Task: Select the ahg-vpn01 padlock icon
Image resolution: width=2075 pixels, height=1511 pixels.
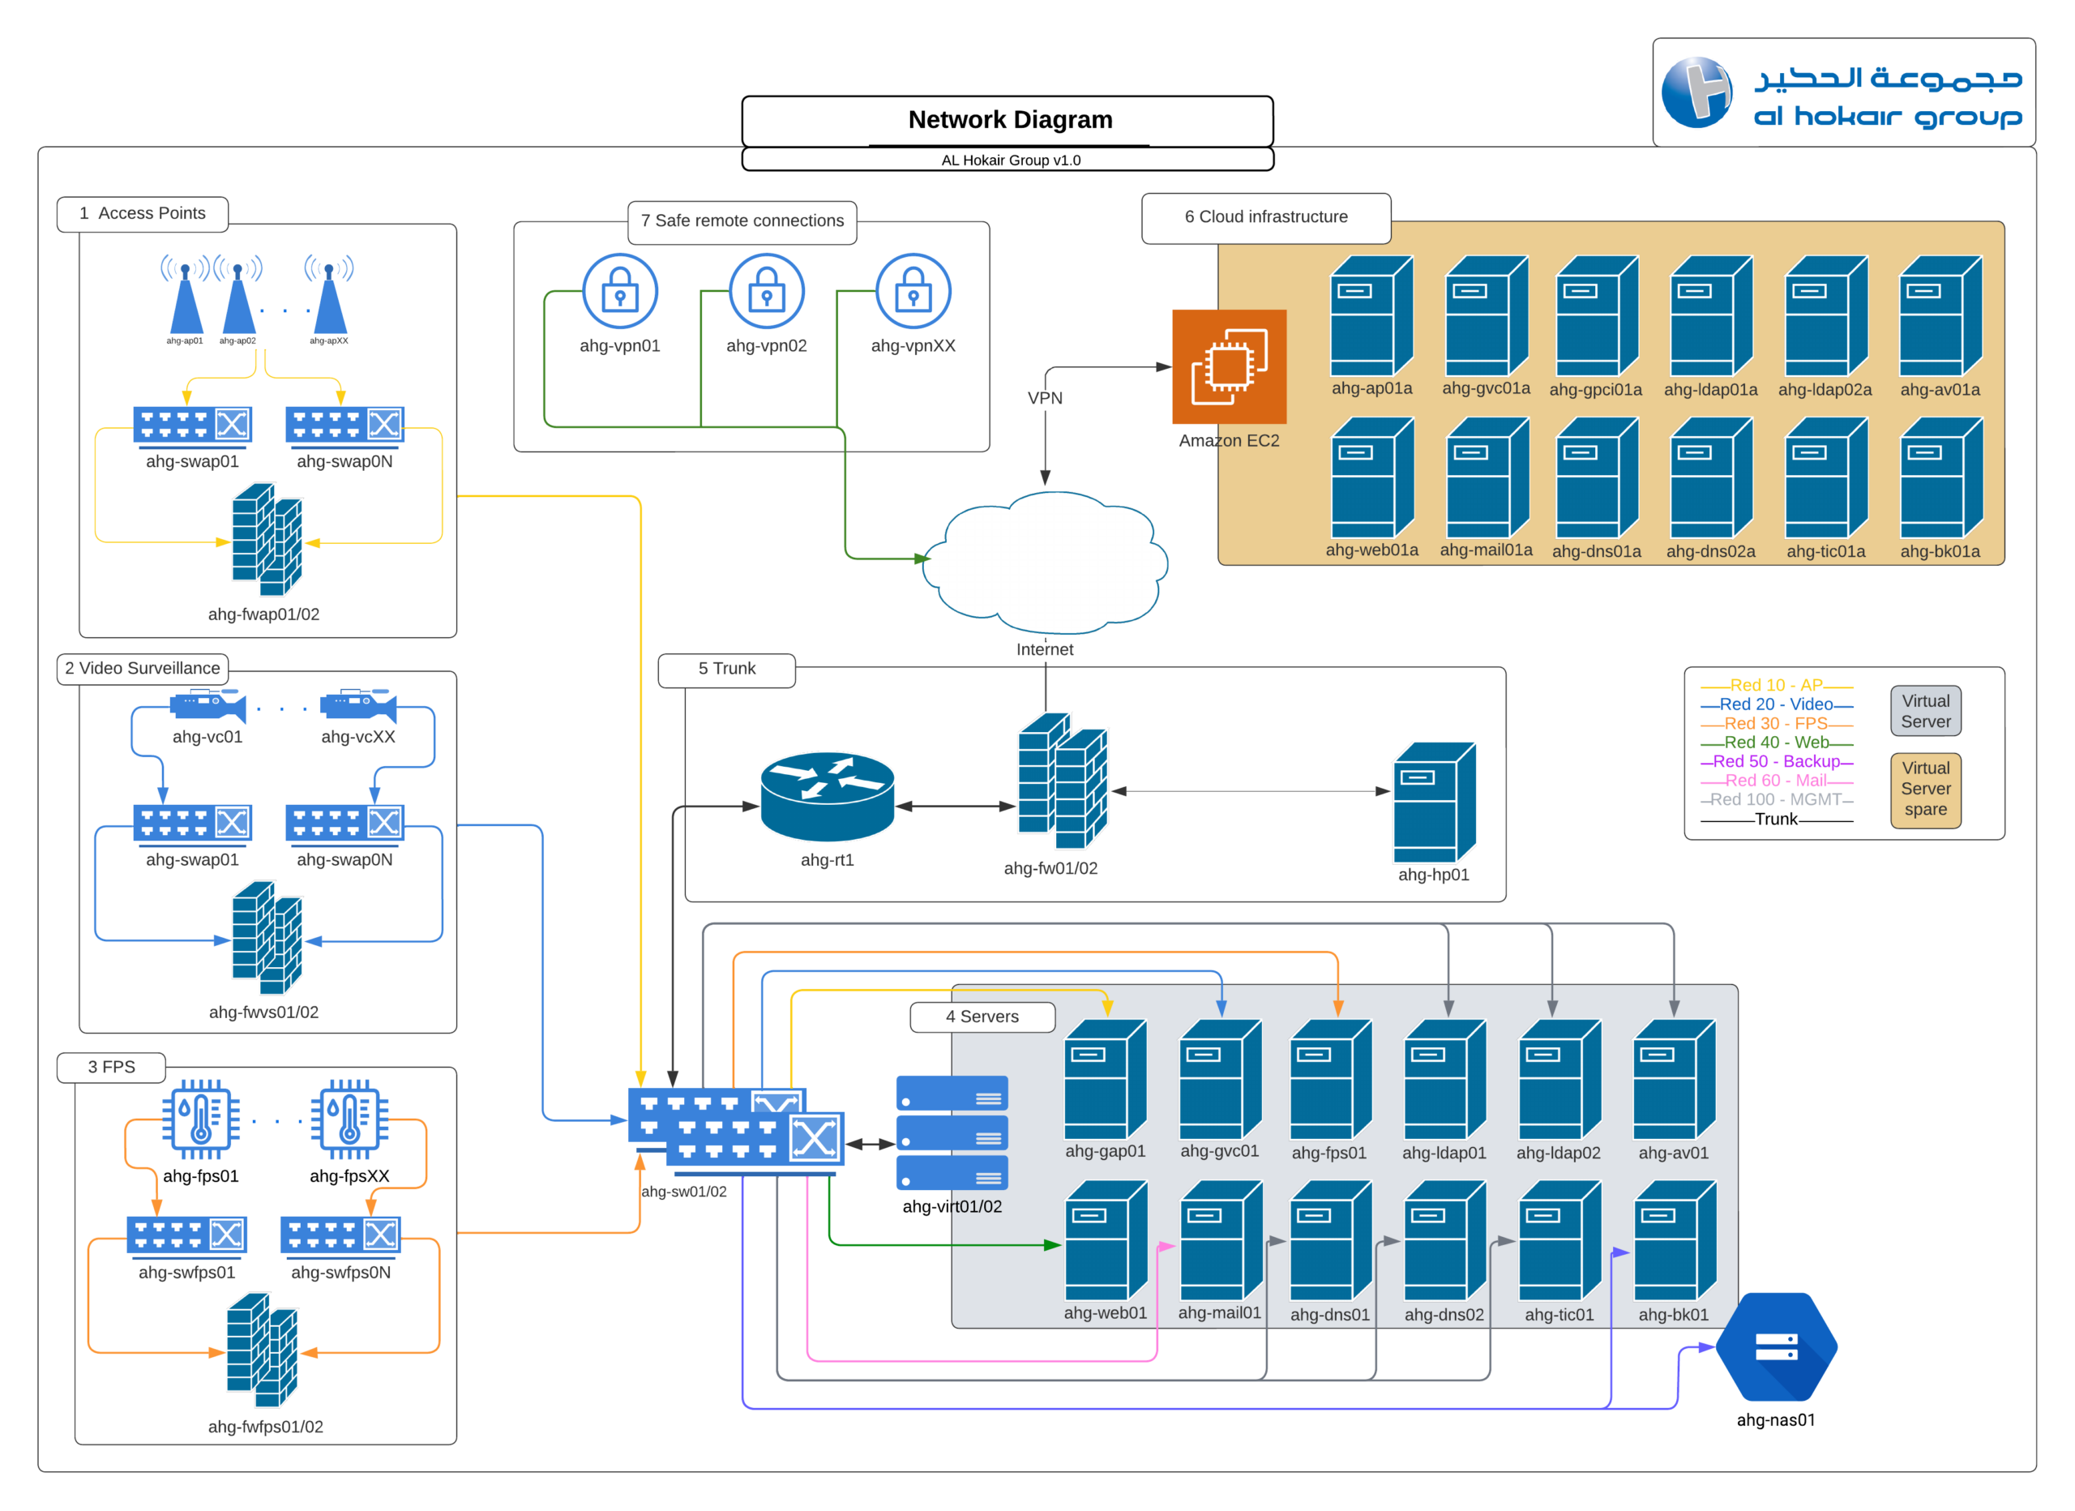Action: pyautogui.click(x=620, y=291)
